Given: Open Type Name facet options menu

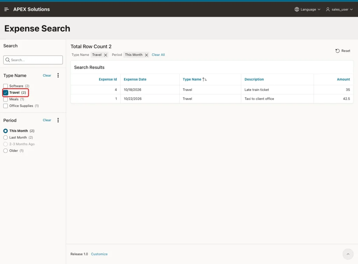Looking at the screenshot, I should tap(58, 75).
